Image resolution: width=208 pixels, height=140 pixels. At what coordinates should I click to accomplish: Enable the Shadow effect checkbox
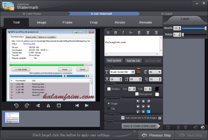point(109,89)
